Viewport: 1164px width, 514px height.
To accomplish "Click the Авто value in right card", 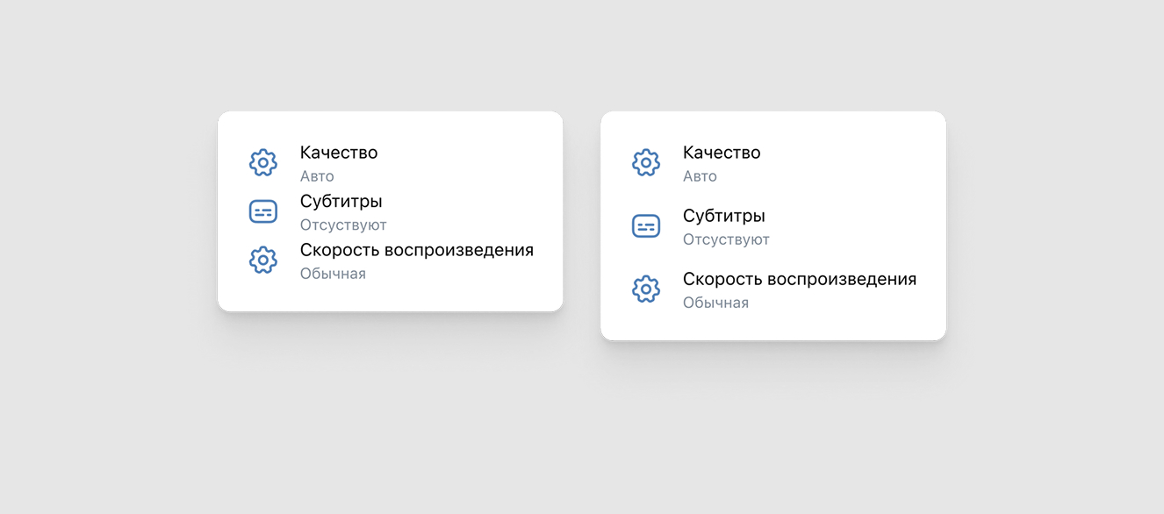I will coord(700,176).
